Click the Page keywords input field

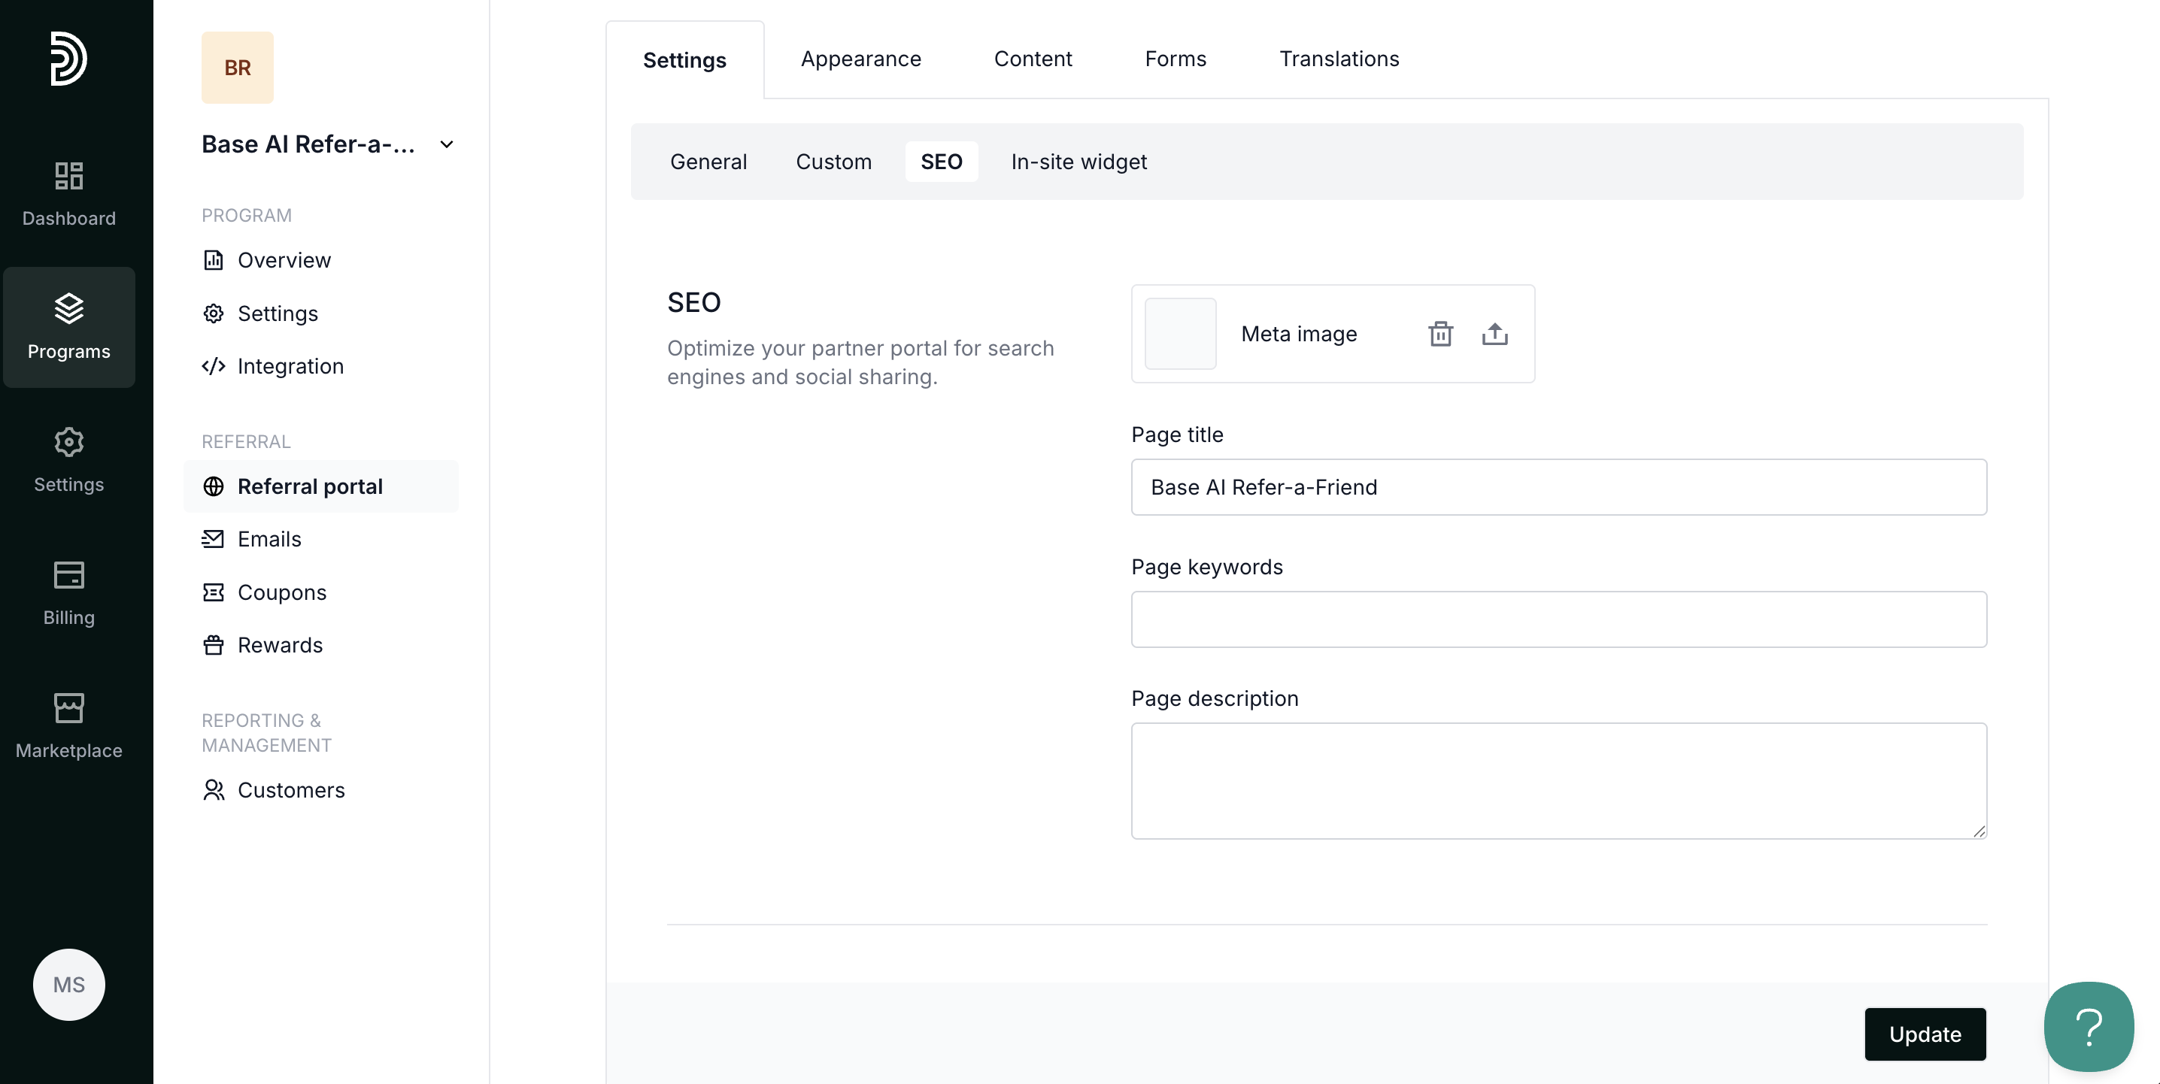1558,619
